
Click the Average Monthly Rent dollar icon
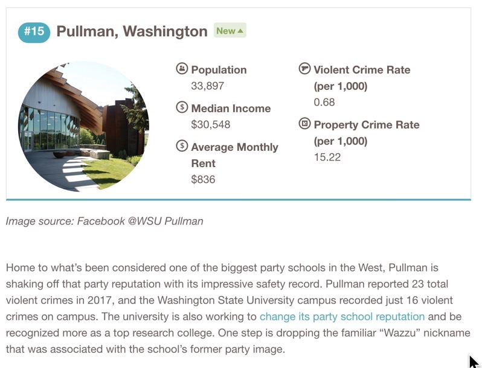pos(182,146)
